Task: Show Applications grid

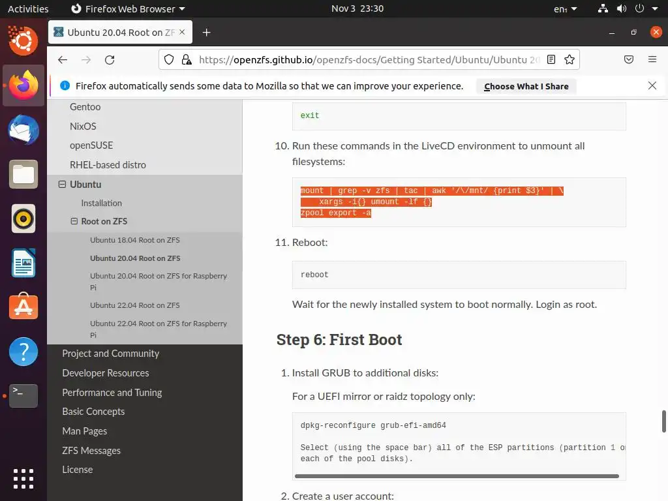Action: coord(23,478)
